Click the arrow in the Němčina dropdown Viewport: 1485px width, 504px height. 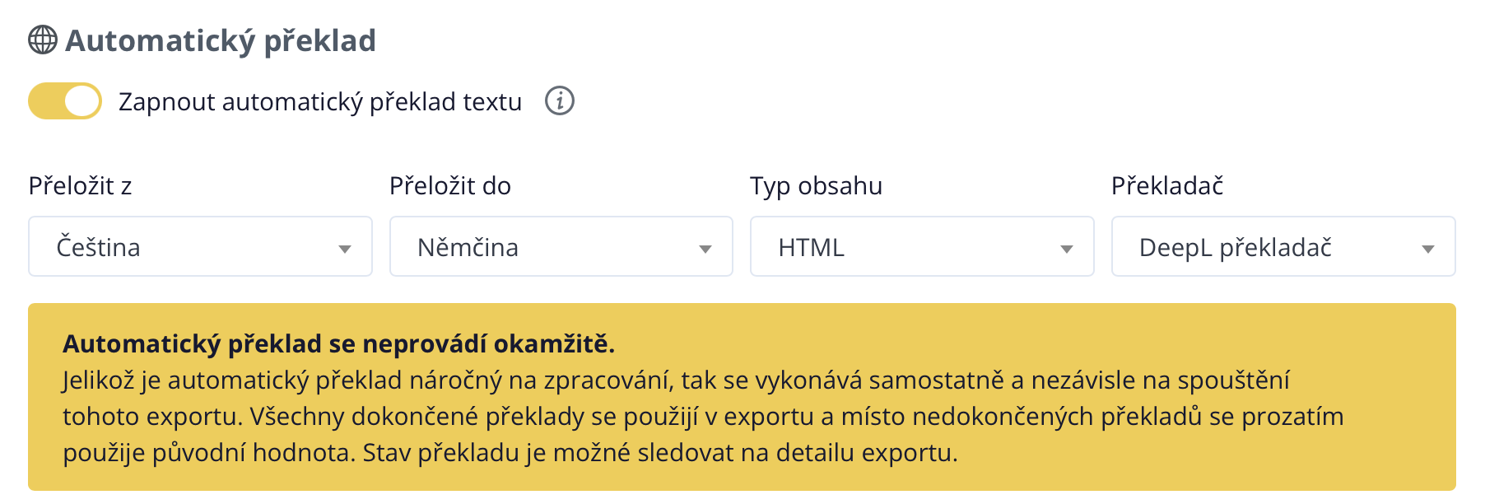(705, 249)
